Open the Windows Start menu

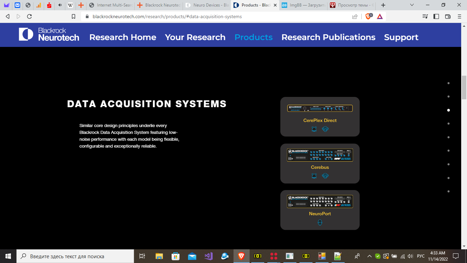pos(8,256)
